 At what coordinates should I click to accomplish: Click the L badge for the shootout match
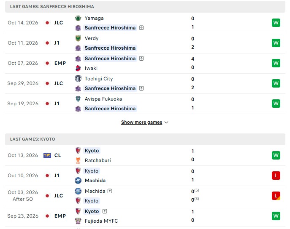click(x=276, y=196)
